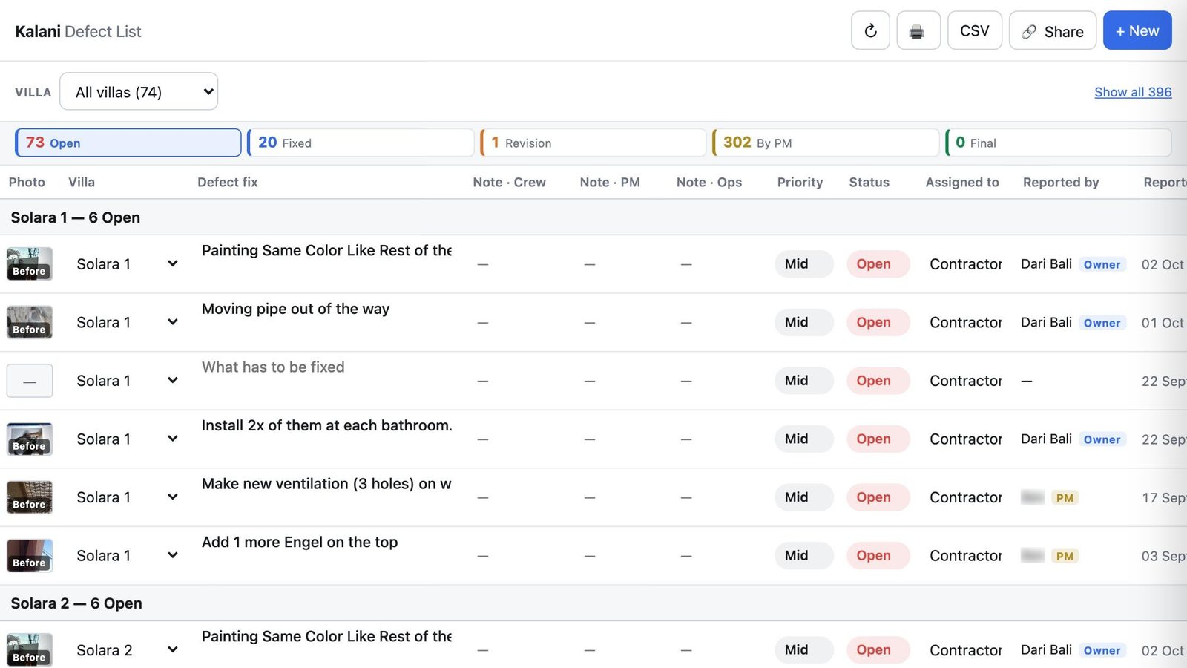Viewport: 1187px width, 668px height.
Task: Click the refresh icon button
Action: point(870,30)
